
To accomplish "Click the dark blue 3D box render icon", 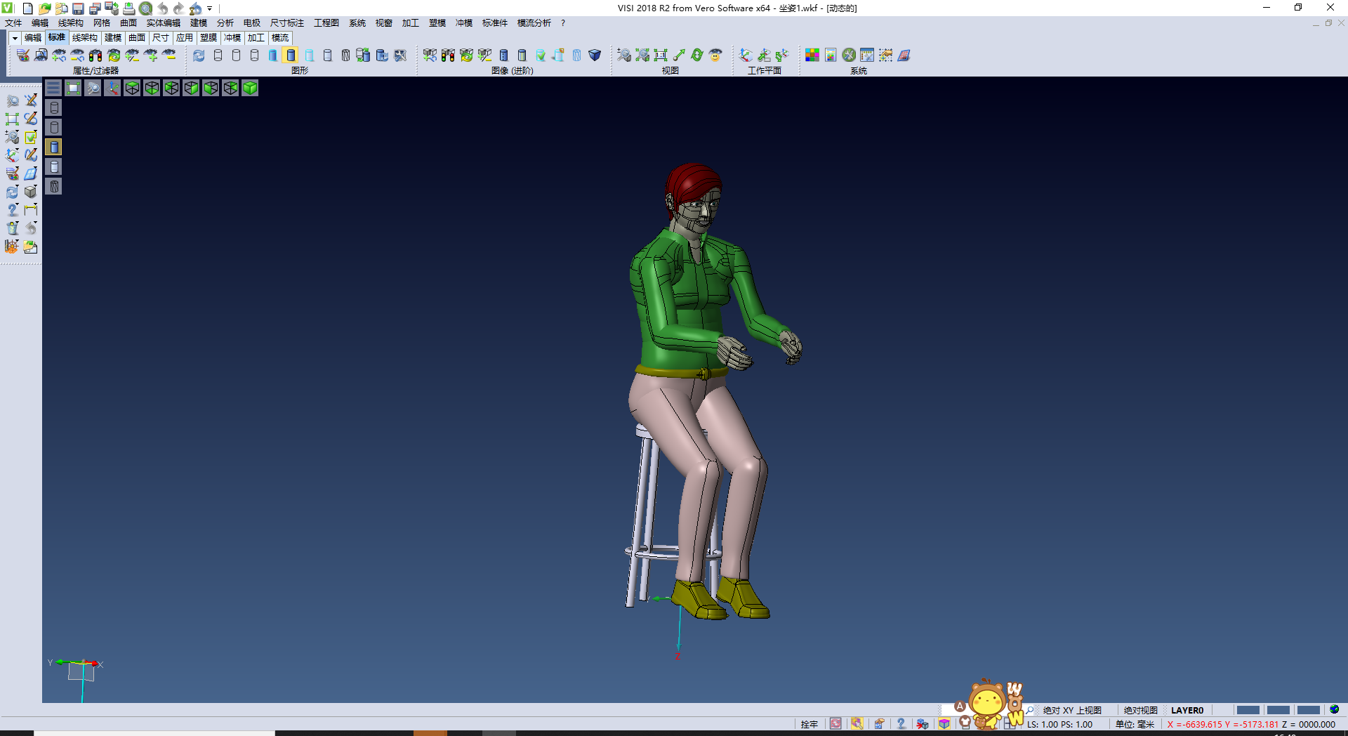I will 595,55.
